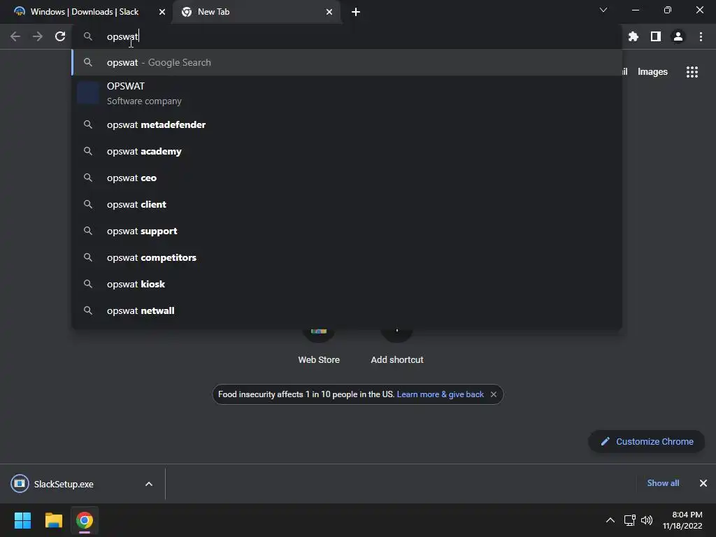Dismiss the food insecurity promo banner
The image size is (716, 537).
[x=494, y=394]
